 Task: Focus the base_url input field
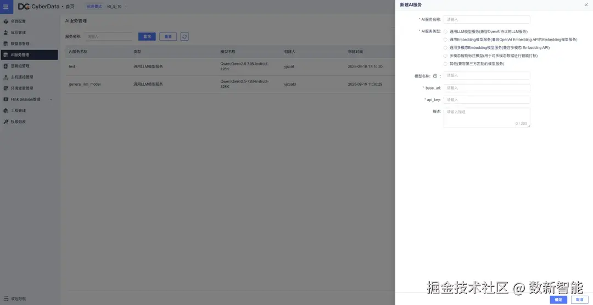coord(486,88)
